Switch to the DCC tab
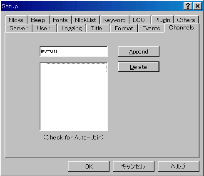Image resolution: width=204 pixels, height=176 pixels. click(140, 20)
